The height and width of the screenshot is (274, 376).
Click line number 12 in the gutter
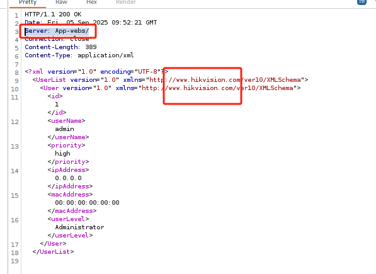tap(14, 122)
